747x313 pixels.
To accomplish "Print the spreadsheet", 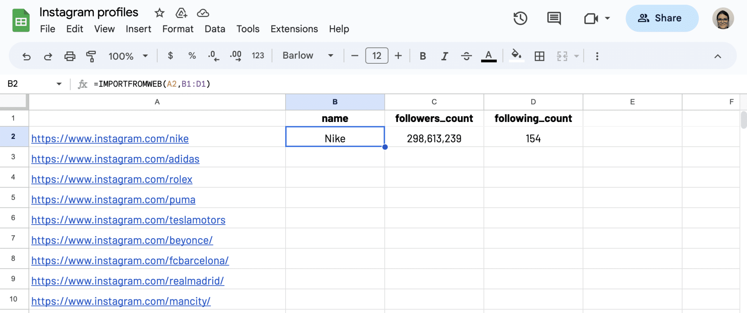I will pyautogui.click(x=70, y=56).
